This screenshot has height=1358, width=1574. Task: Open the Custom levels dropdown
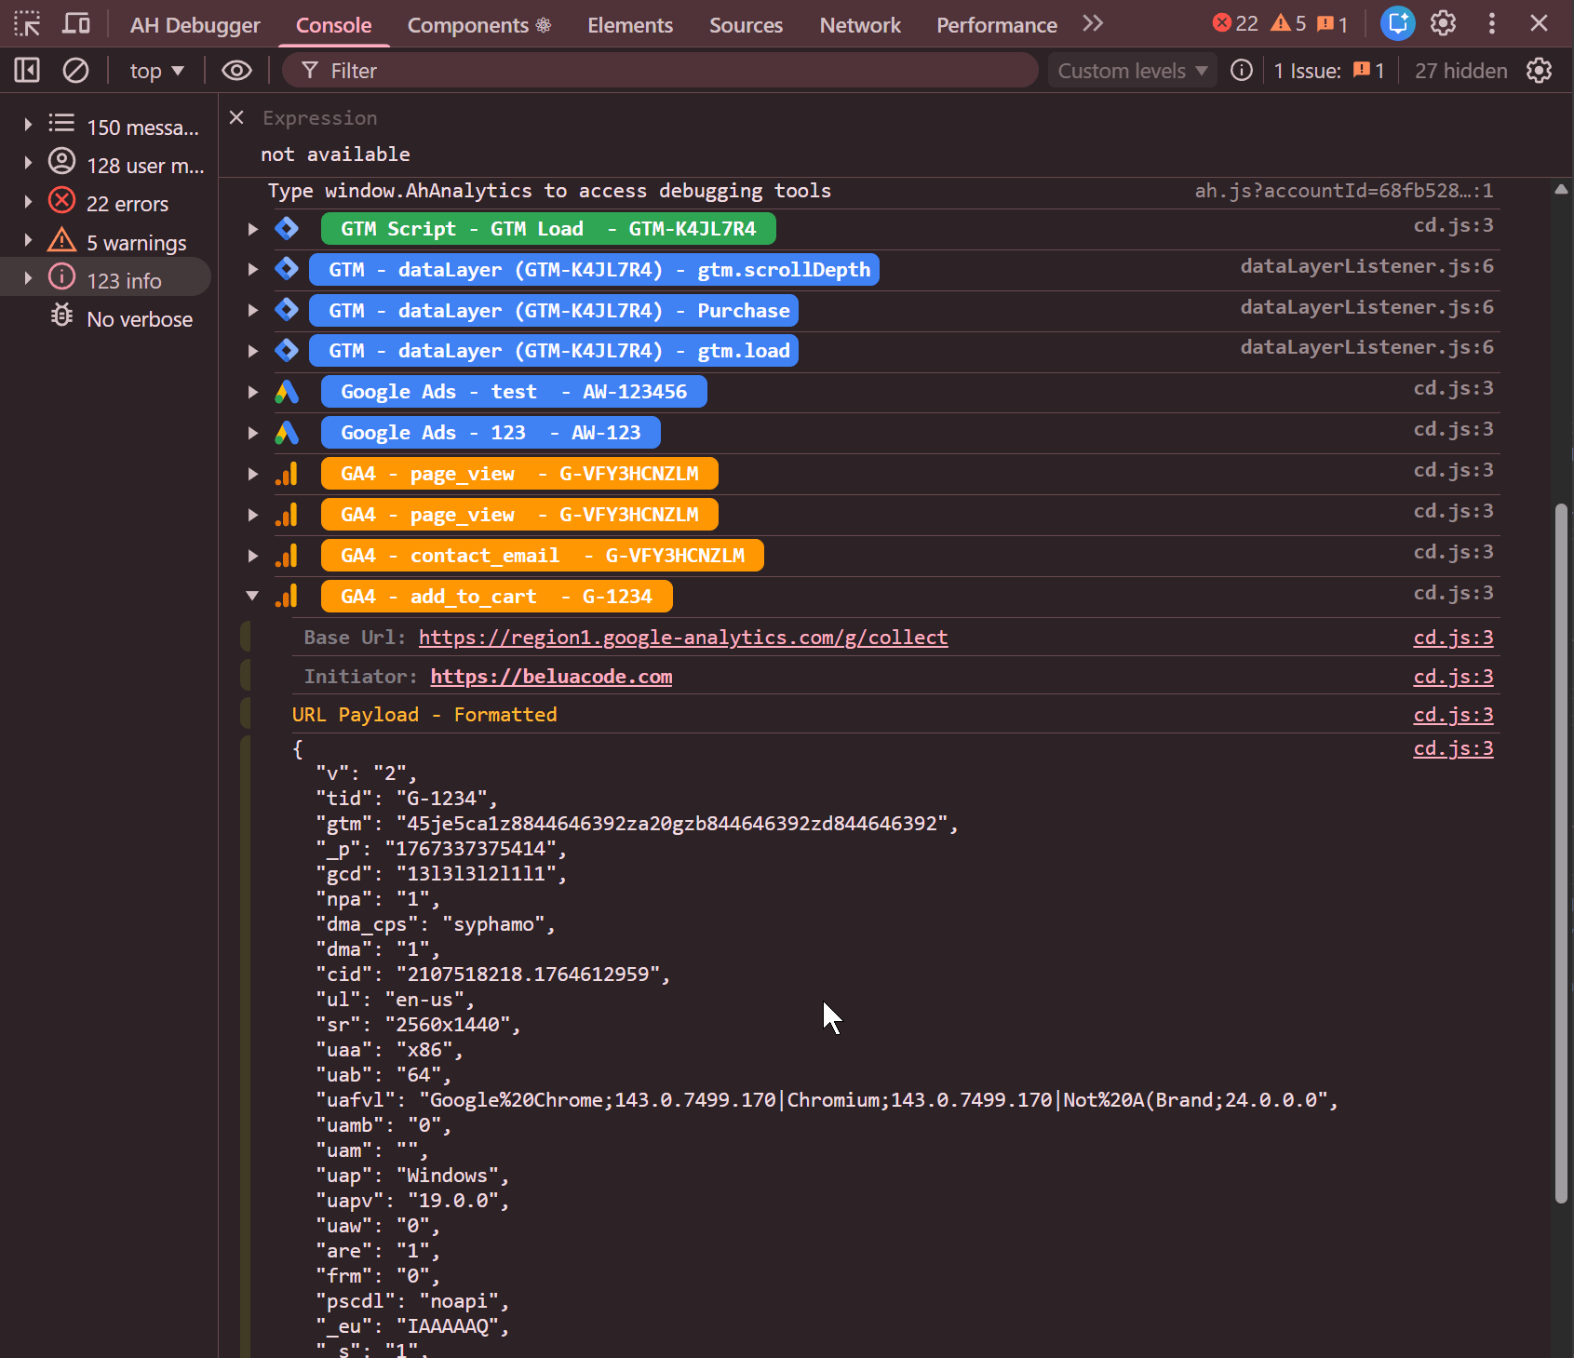[1132, 71]
